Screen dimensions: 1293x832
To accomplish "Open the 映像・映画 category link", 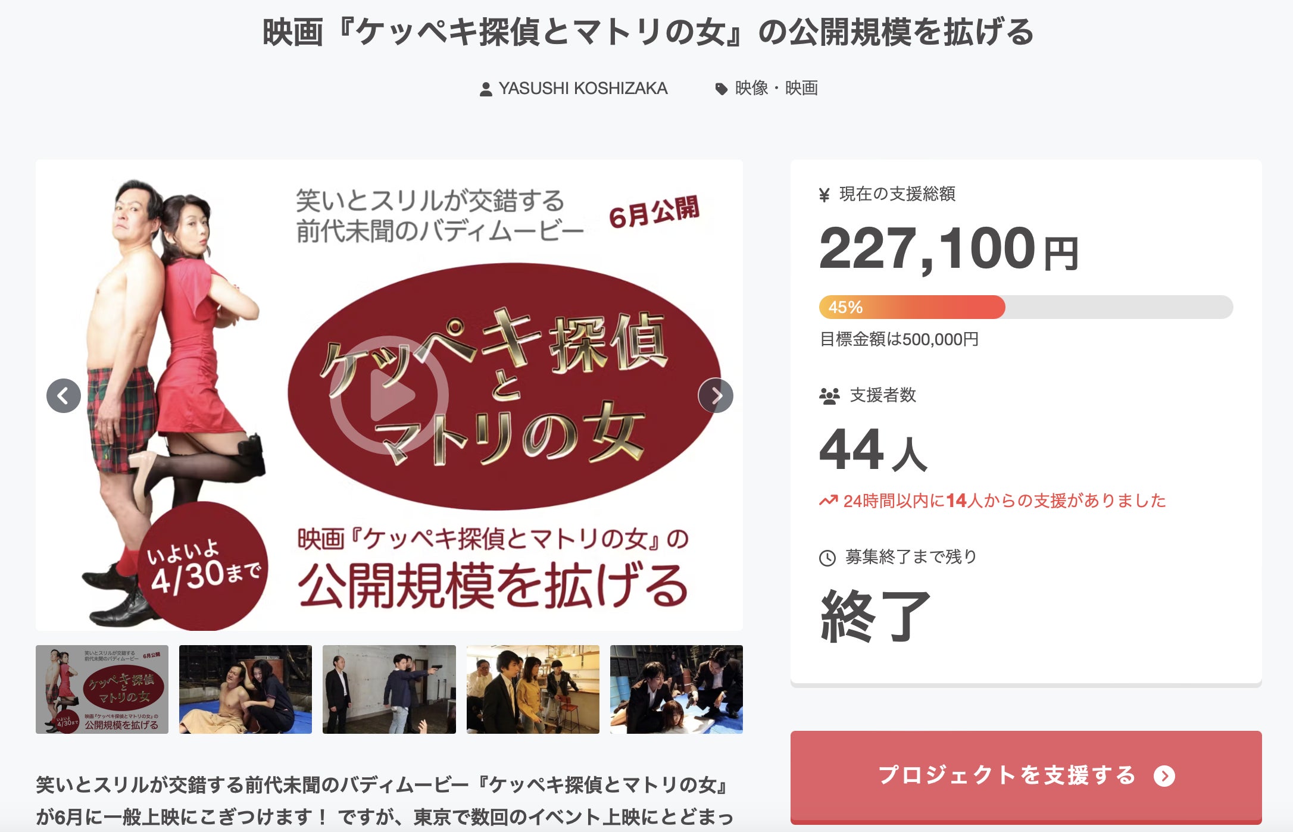I will pos(776,89).
